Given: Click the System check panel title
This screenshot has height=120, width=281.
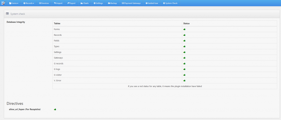Looking at the screenshot, I should [18, 14].
